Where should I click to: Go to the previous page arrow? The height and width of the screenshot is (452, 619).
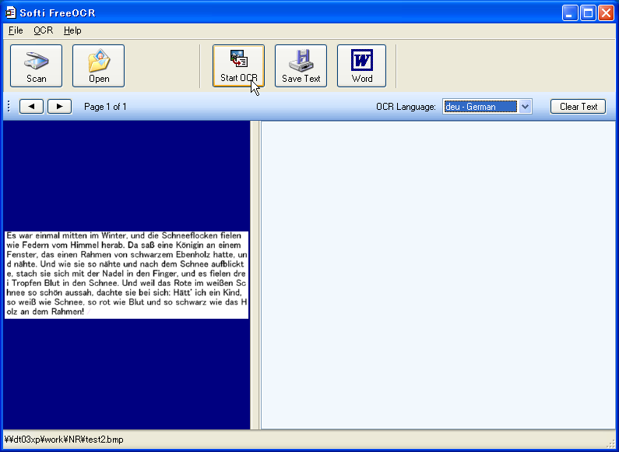[x=31, y=106]
